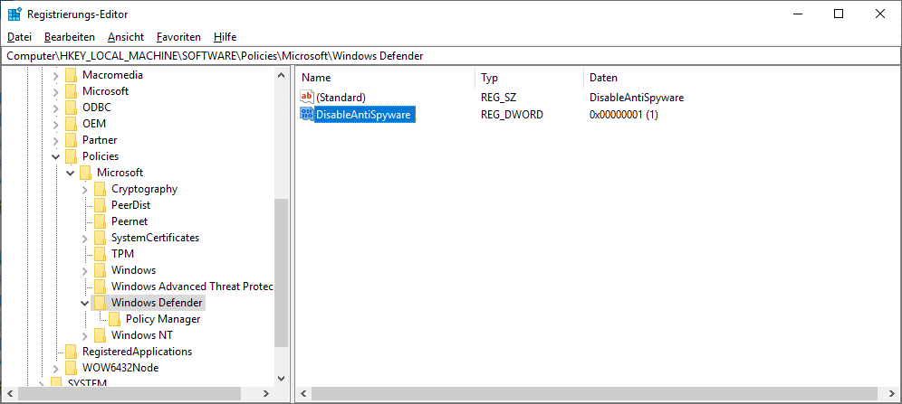This screenshot has width=902, height=404.
Task: Click values pane scroll right arrow
Action: pyautogui.click(x=893, y=394)
